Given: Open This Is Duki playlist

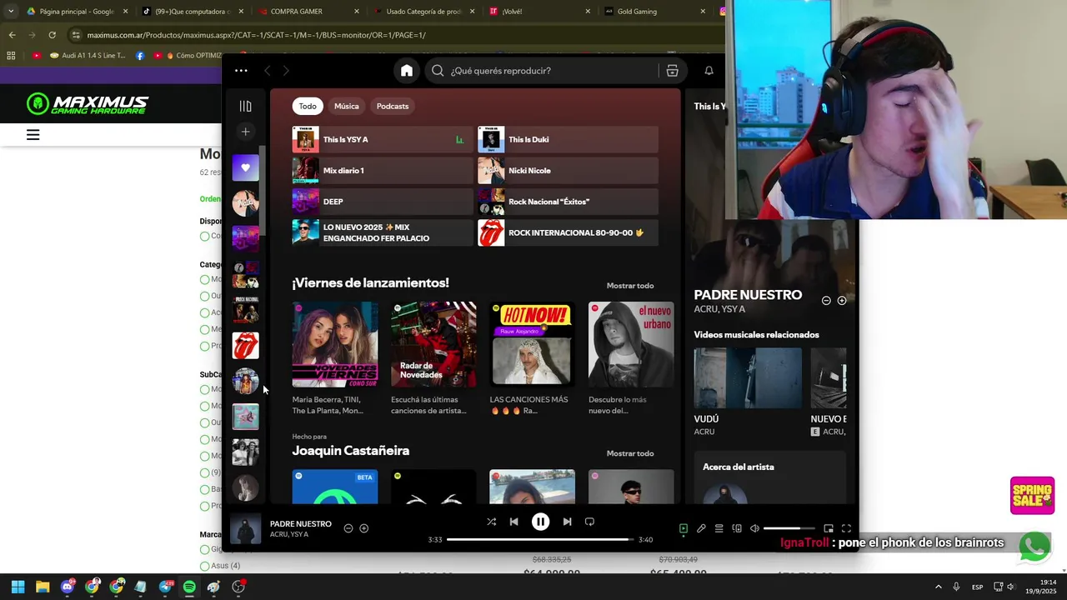Looking at the screenshot, I should (568, 139).
